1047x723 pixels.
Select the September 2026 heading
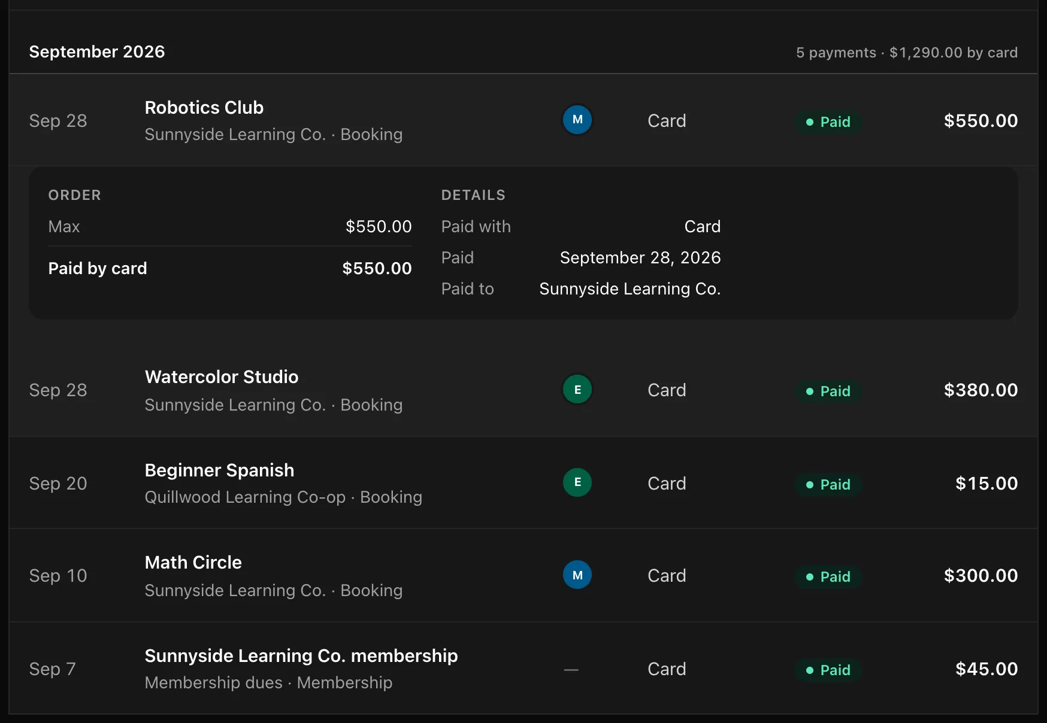97,51
